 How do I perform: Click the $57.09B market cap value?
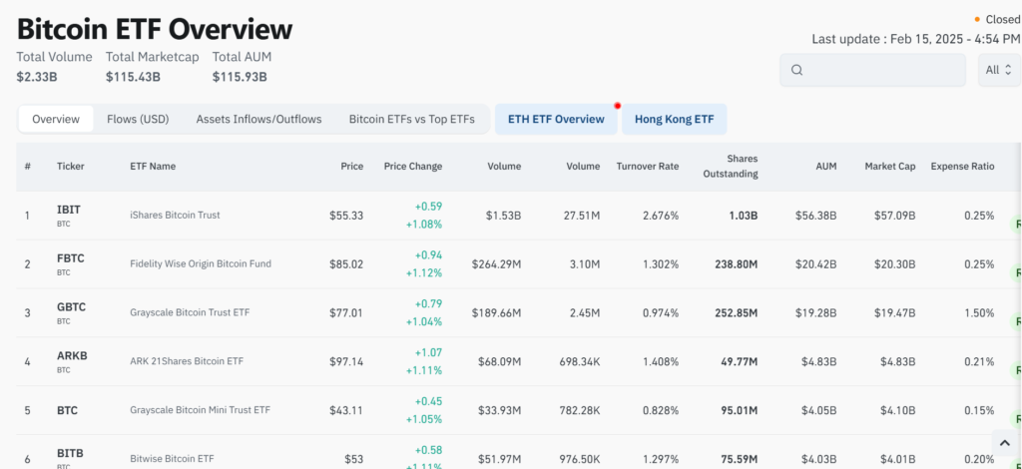(x=895, y=216)
